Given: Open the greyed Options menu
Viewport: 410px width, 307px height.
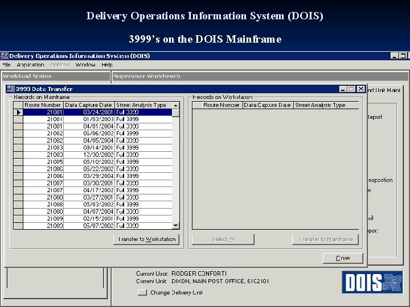Looking at the screenshot, I should point(60,65).
